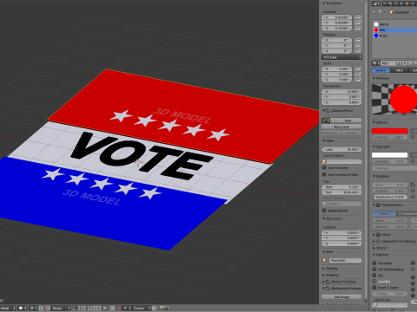This screenshot has width=417, height=312.
Task: Open the viewport shading sphere selector
Action: [x=23, y=309]
